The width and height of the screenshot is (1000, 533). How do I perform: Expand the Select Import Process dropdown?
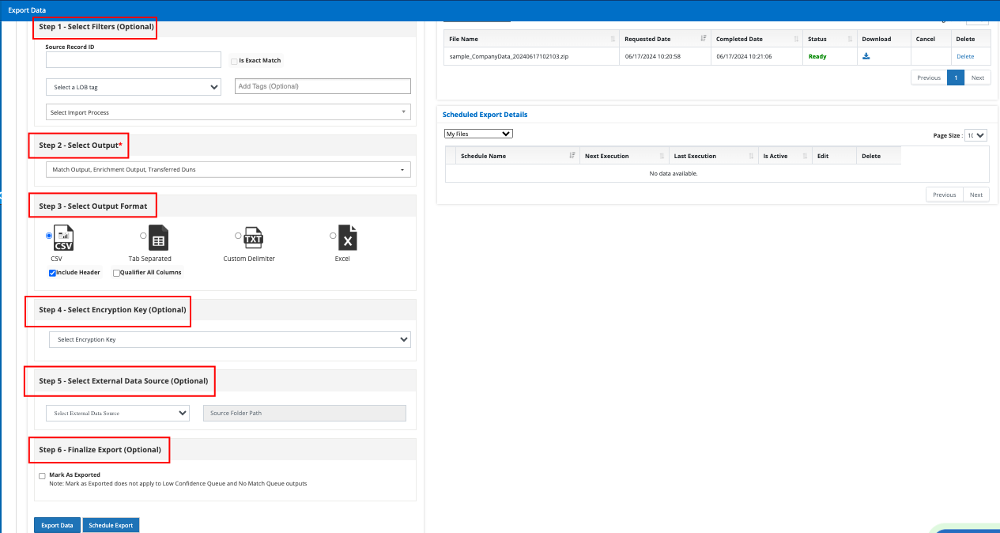pos(228,112)
